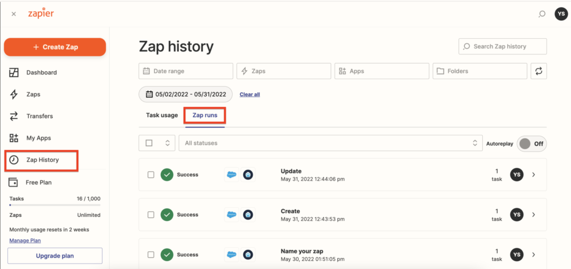Click the YS avatar on Name your zap run
Image resolution: width=571 pixels, height=269 pixels.
coord(517,255)
